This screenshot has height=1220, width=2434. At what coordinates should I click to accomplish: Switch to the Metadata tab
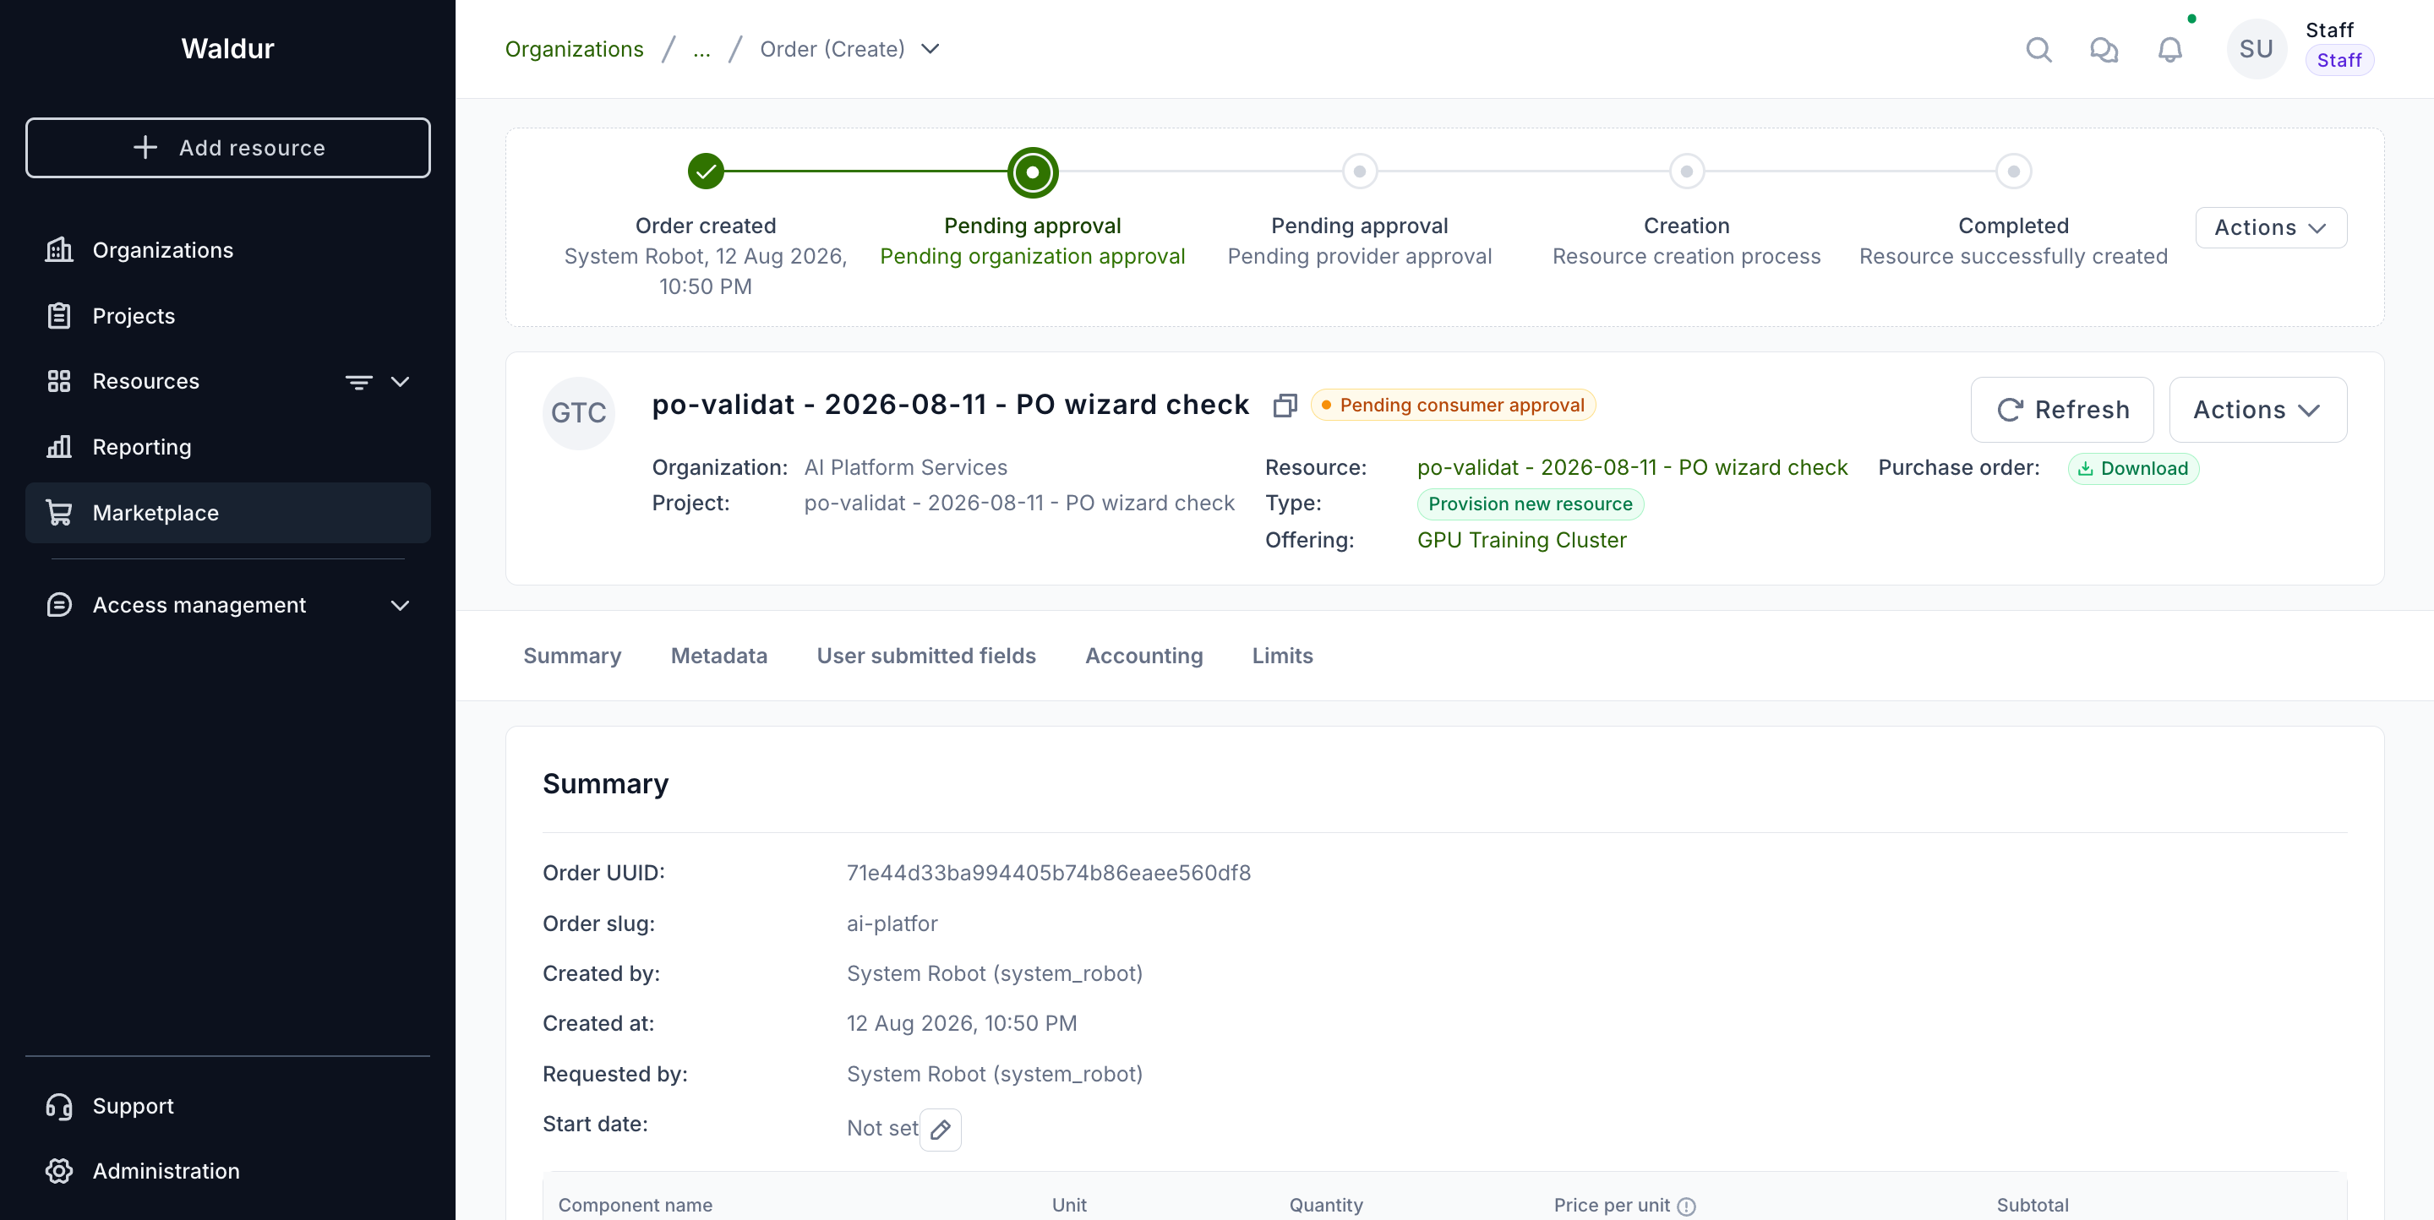click(x=718, y=656)
